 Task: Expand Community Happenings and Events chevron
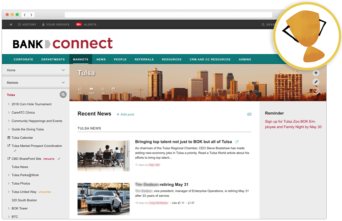[x=9, y=121]
